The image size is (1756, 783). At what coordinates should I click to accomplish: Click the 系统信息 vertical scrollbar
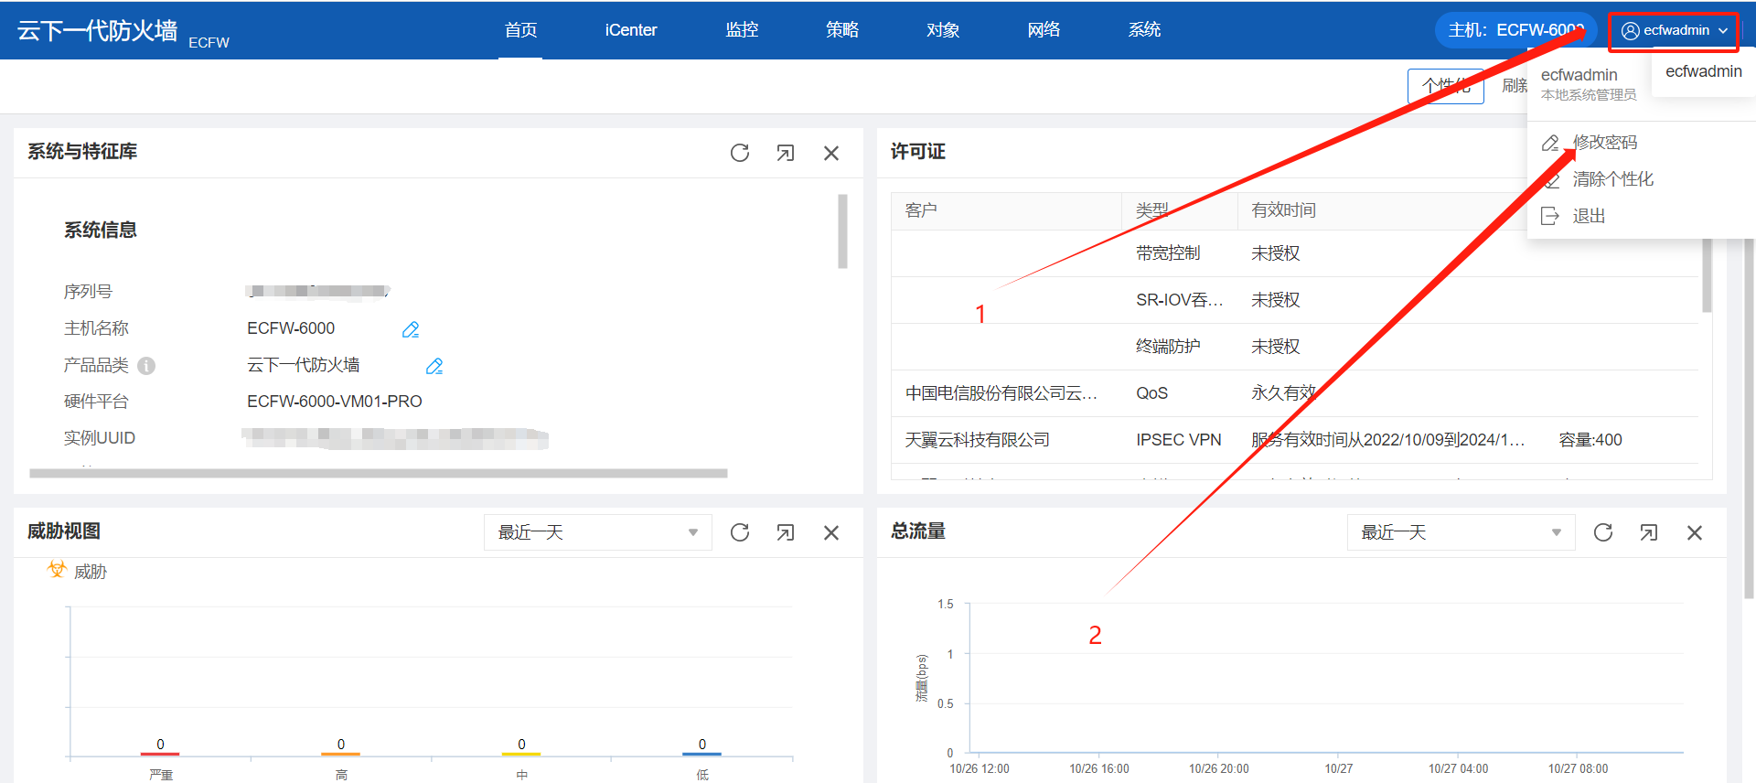pos(842,231)
